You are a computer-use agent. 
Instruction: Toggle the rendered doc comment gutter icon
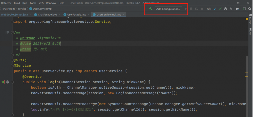[x=7, y=33]
